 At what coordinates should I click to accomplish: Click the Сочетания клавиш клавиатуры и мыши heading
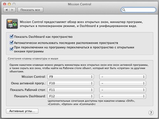(33, 58)
